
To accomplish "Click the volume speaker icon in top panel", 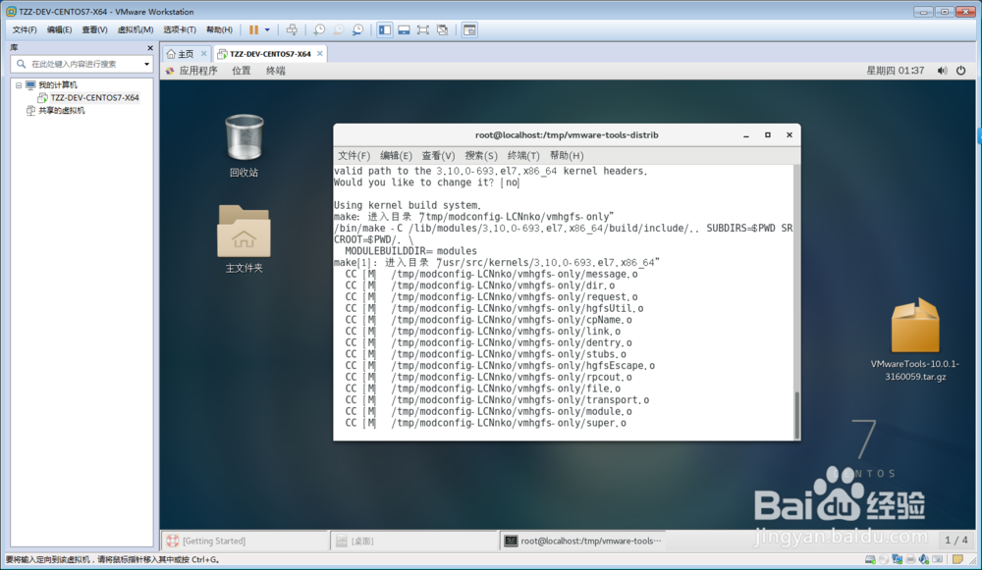I will point(942,71).
